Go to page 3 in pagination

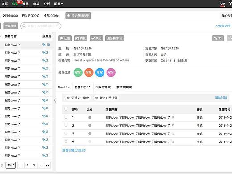click(34, 165)
